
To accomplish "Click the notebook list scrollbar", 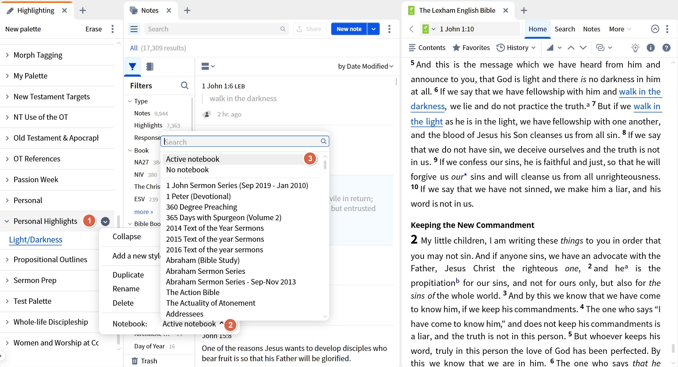I will [x=325, y=164].
